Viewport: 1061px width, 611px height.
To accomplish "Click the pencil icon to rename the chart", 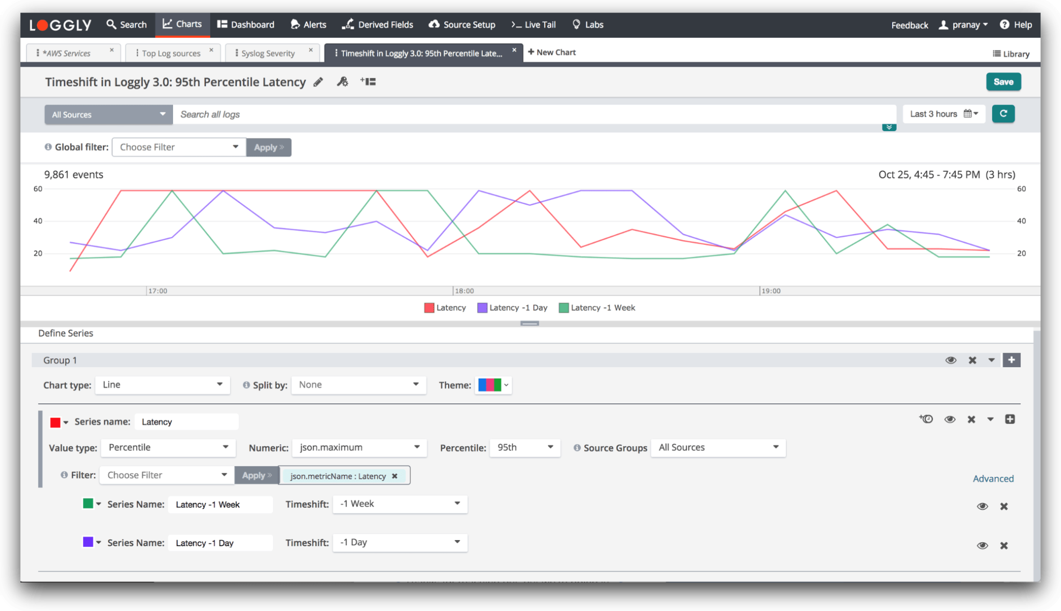I will coord(318,82).
